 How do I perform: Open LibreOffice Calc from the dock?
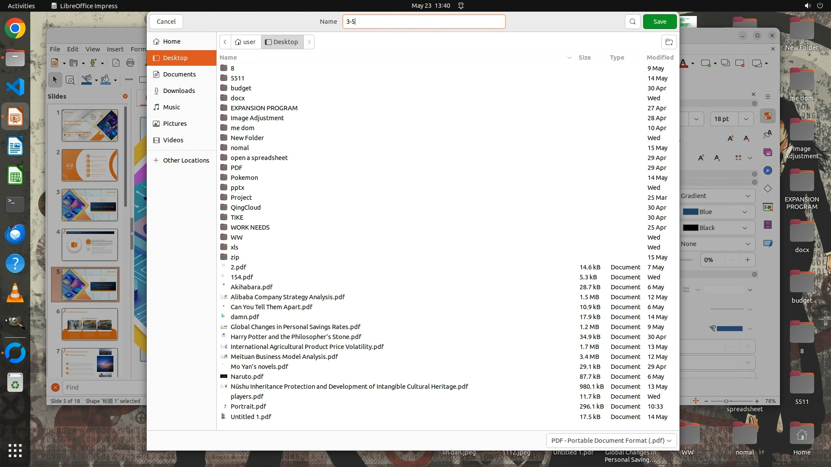(x=15, y=176)
